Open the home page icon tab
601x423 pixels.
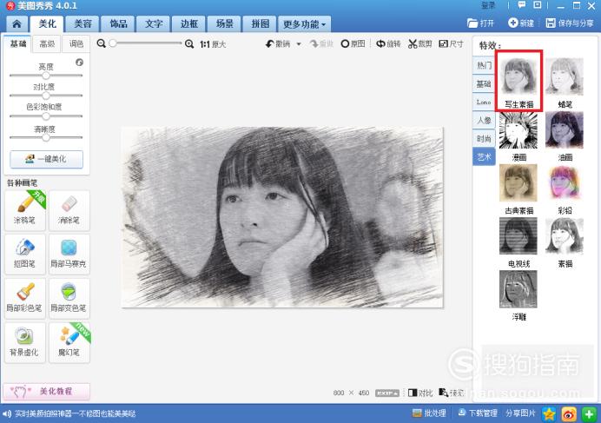click(x=17, y=24)
